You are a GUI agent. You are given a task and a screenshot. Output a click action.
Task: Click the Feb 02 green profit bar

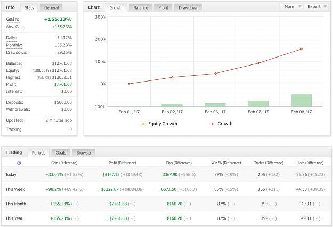[172, 105]
